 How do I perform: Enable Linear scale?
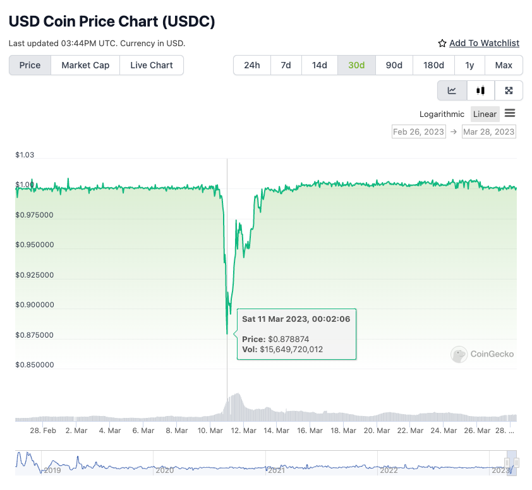[x=485, y=114]
